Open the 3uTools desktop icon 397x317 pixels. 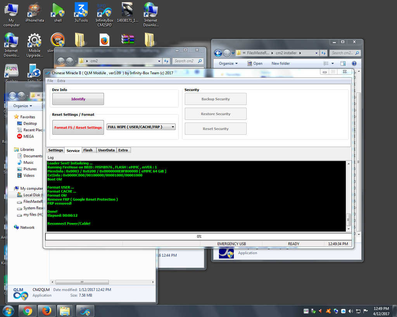point(81,12)
